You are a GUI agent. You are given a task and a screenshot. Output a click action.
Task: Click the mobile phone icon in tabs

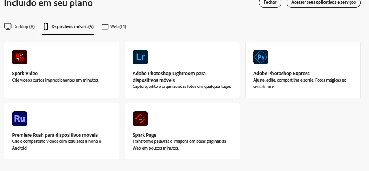coord(46,27)
